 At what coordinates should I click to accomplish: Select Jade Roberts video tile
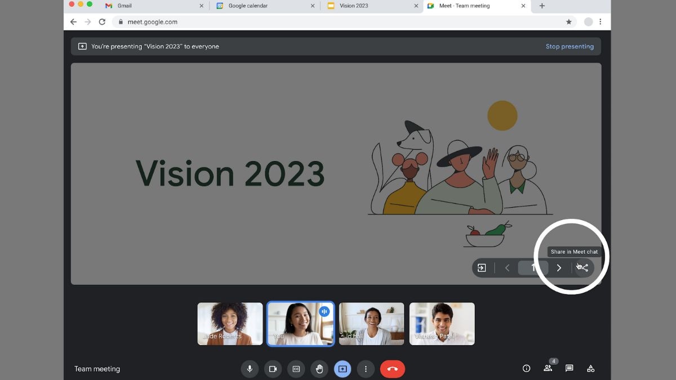(x=230, y=324)
